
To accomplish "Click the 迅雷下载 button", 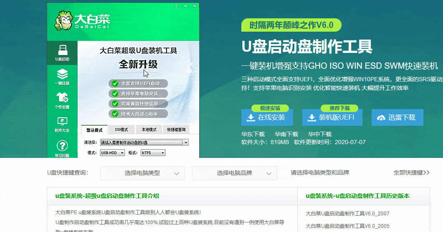I will pyautogui.click(x=397, y=117).
